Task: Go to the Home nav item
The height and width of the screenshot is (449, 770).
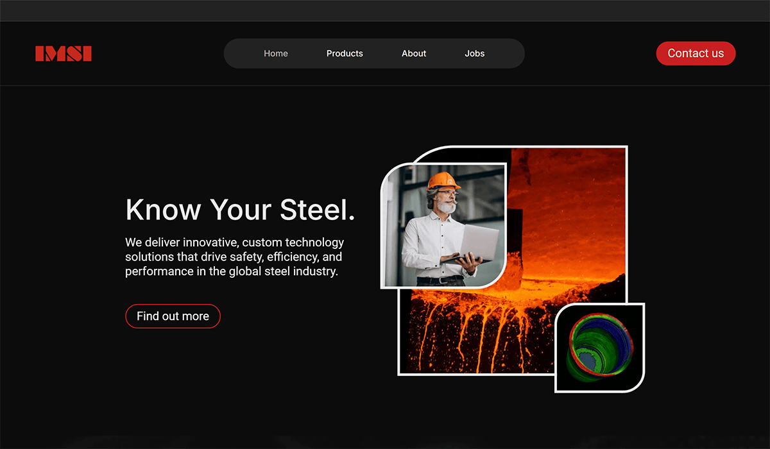Action: pyautogui.click(x=276, y=53)
